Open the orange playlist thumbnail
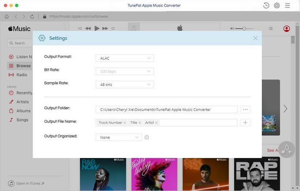300x191 pixels. 205,174
